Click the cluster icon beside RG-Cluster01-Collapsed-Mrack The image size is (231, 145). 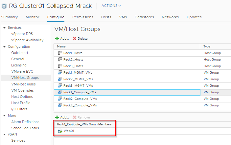pyautogui.click(x=4, y=6)
